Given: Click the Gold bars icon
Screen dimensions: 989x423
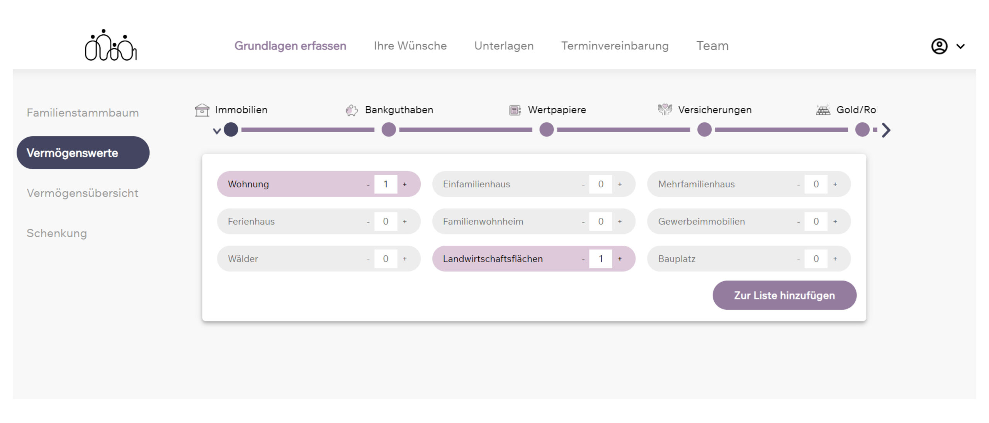Looking at the screenshot, I should 823,110.
